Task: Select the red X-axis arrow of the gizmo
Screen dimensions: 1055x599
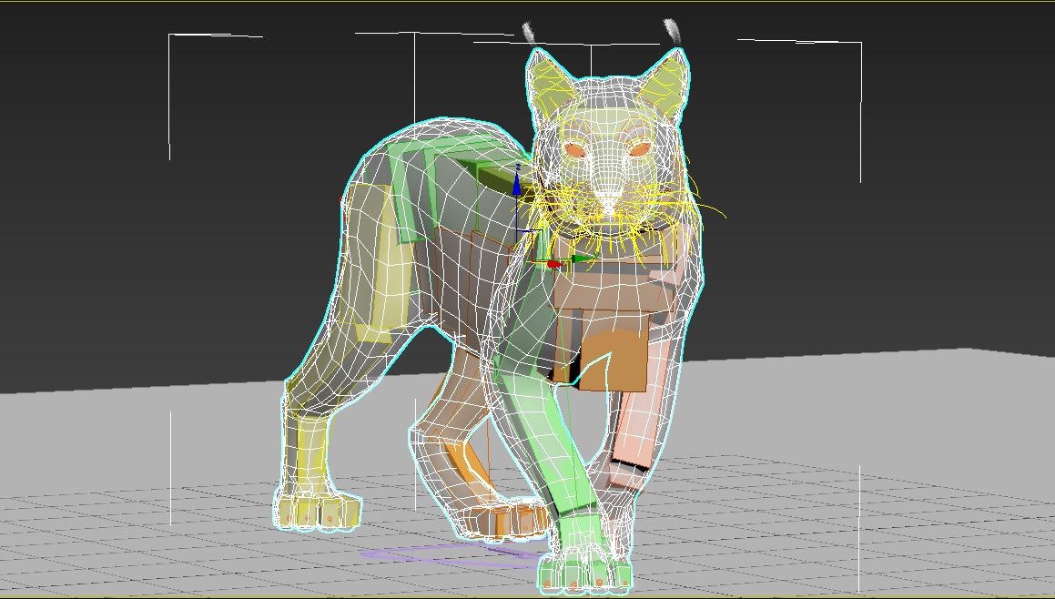Action: point(555,264)
